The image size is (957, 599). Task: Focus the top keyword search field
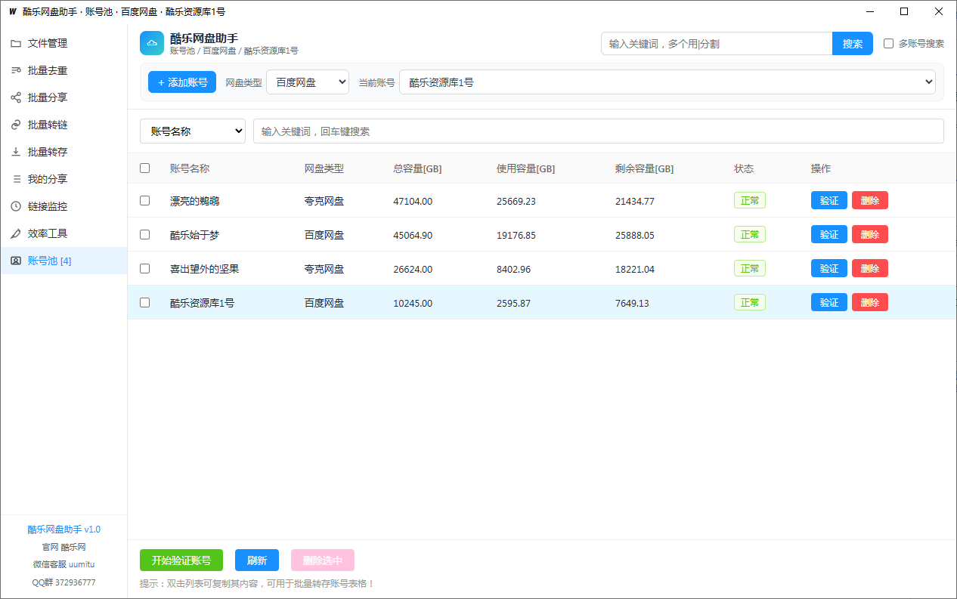717,44
